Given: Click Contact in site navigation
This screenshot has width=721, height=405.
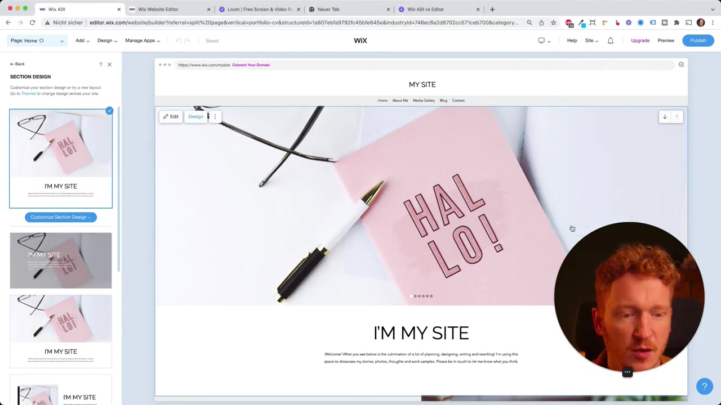Looking at the screenshot, I should click(458, 101).
